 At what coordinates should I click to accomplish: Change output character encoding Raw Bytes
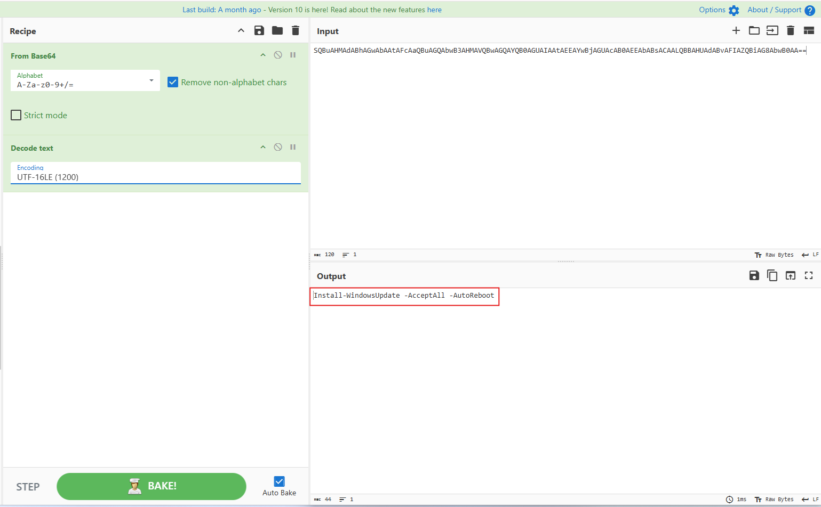coord(774,500)
